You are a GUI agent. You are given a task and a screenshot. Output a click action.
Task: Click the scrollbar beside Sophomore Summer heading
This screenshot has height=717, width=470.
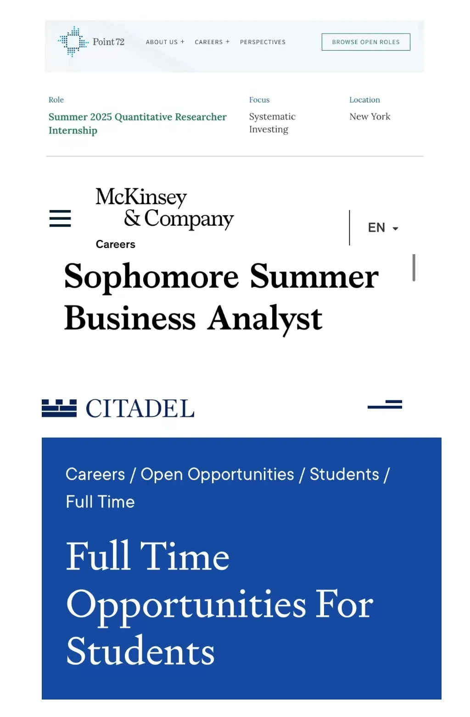tap(414, 267)
